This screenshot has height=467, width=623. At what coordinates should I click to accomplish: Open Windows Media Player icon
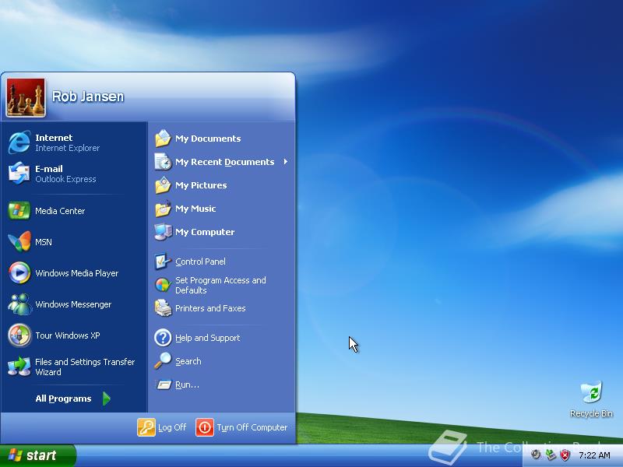pyautogui.click(x=19, y=273)
